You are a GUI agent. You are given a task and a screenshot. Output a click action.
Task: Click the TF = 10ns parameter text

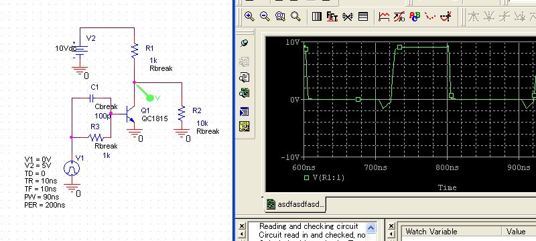tap(40, 189)
